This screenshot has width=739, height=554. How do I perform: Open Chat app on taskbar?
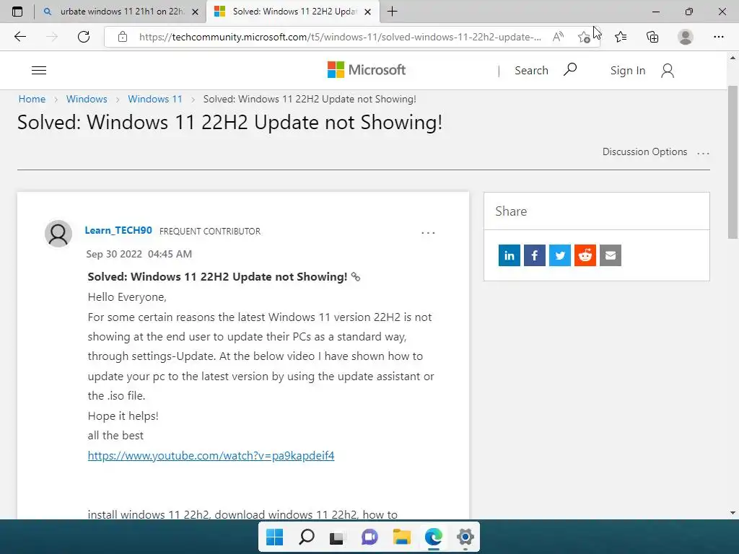[x=369, y=537]
